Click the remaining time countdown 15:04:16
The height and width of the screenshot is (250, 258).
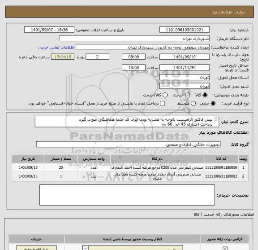pos(63,57)
